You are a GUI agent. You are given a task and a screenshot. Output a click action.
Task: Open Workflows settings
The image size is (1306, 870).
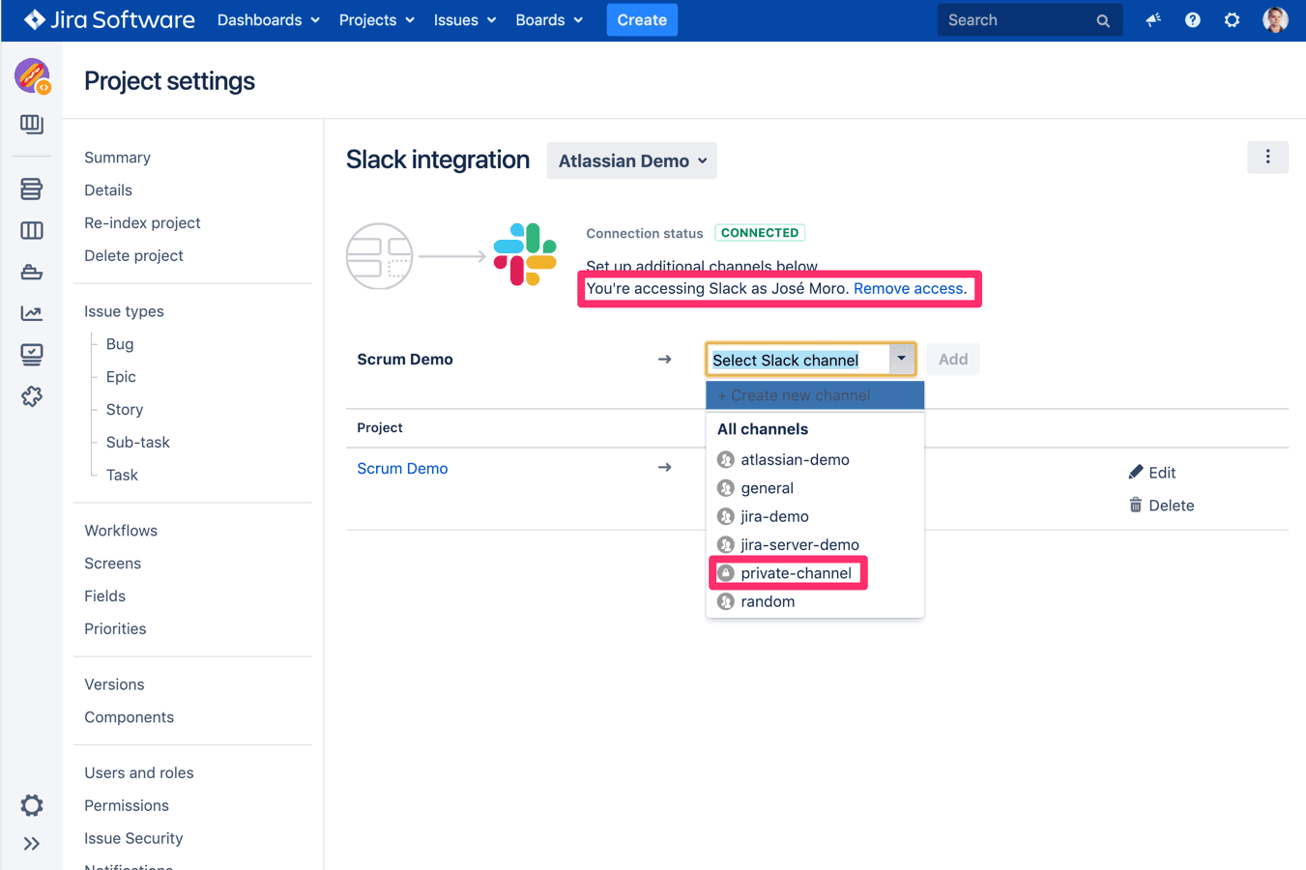tap(121, 531)
